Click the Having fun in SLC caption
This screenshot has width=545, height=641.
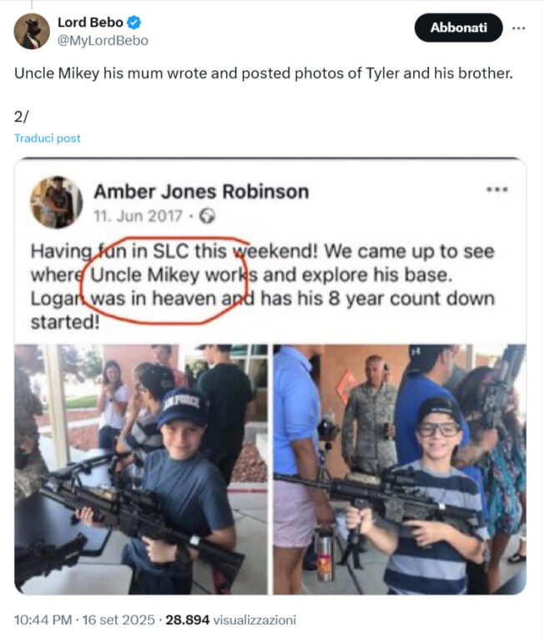tap(262, 286)
